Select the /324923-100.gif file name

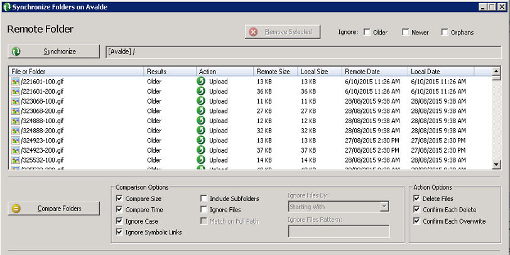click(42, 141)
